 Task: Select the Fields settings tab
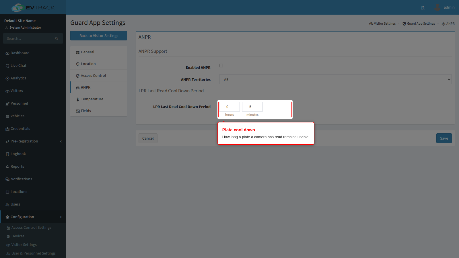[x=99, y=111]
